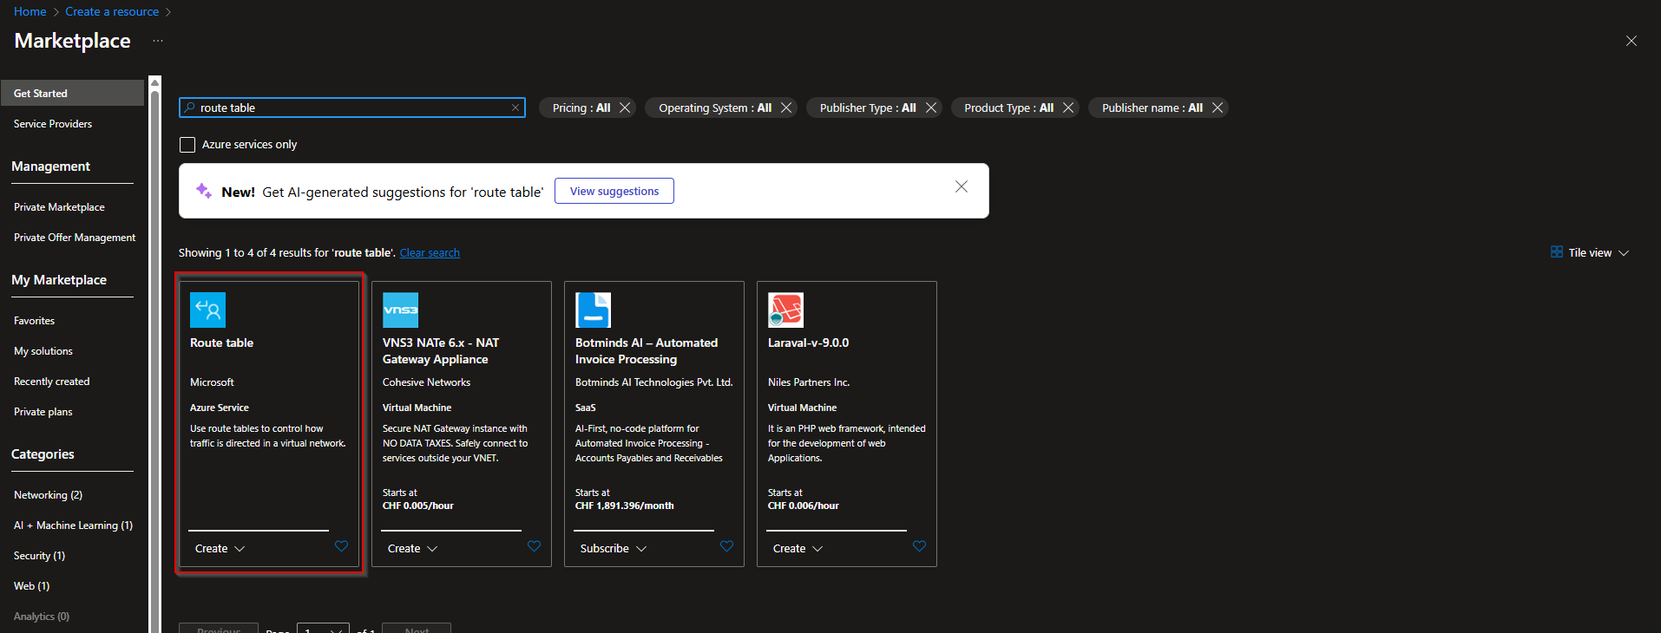Favorite the Botminds AI card heart

click(x=726, y=546)
